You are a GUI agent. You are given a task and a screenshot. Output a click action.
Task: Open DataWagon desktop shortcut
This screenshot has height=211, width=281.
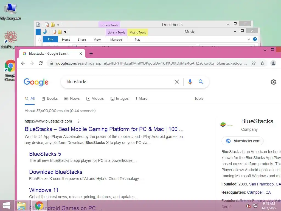[10, 40]
